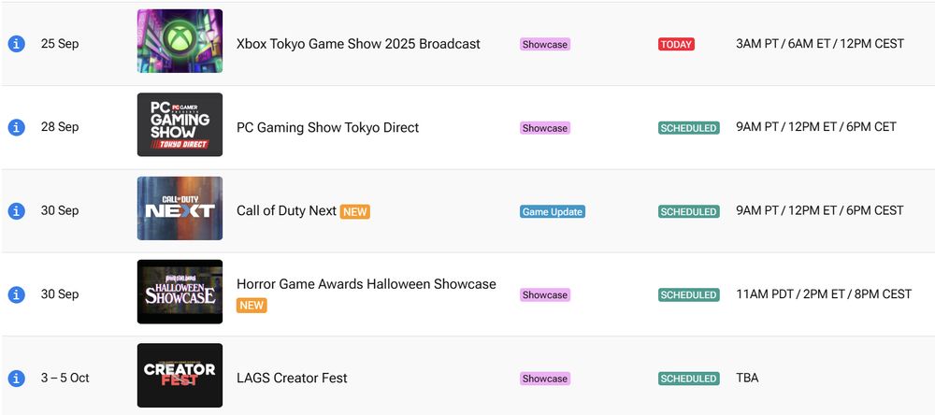Open the Halloween Showcase thumbnail
935x415 pixels.
[x=180, y=292]
